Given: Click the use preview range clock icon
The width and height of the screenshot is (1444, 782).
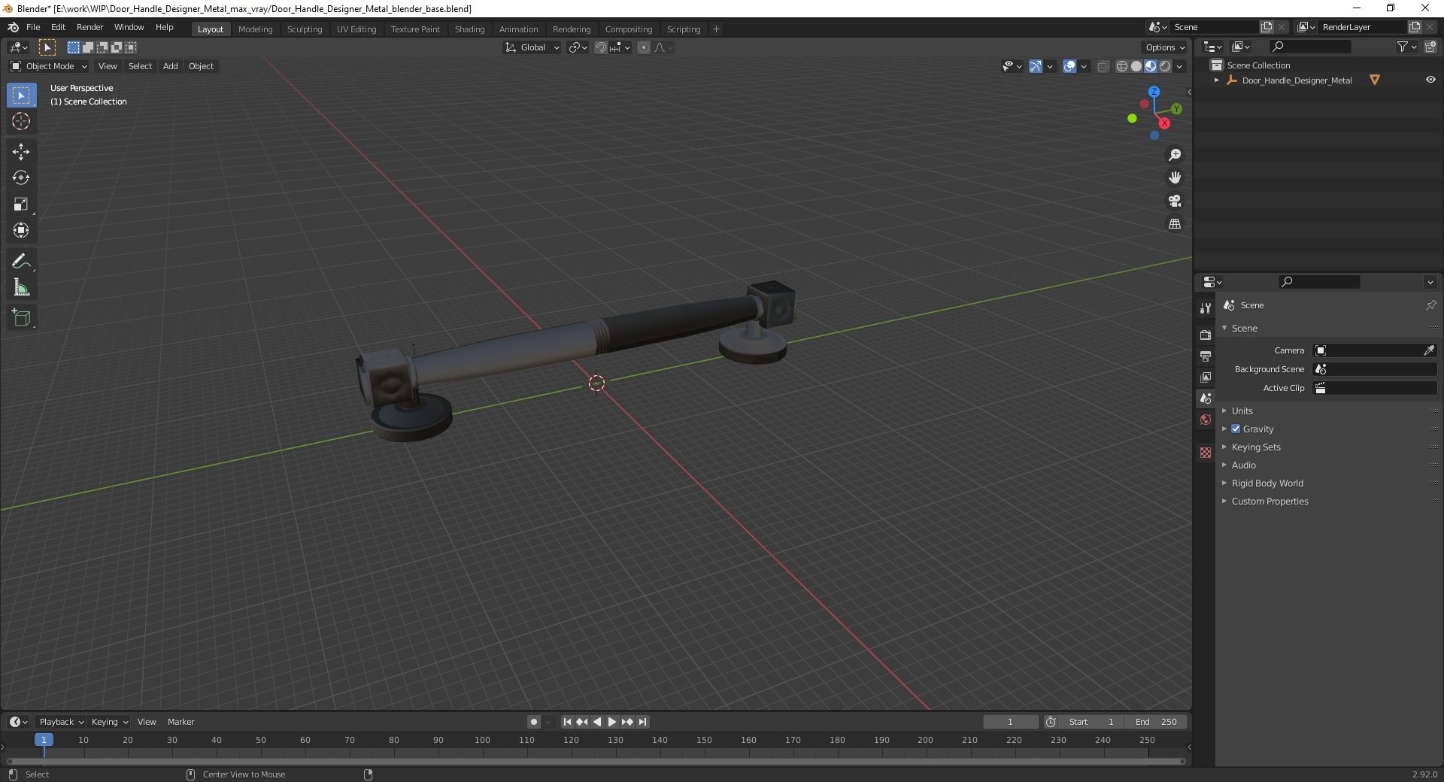Looking at the screenshot, I should click(1051, 722).
